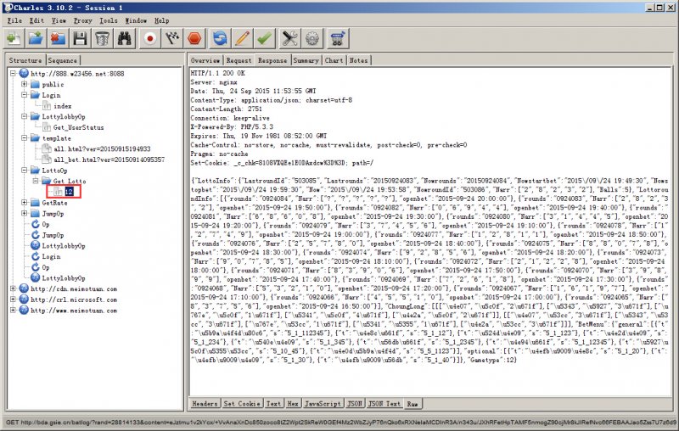Click the Get_Lotto folder icon
The height and width of the screenshot is (431, 679).
tap(47, 181)
